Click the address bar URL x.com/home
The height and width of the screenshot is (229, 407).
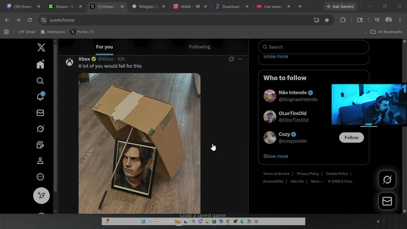point(62,20)
